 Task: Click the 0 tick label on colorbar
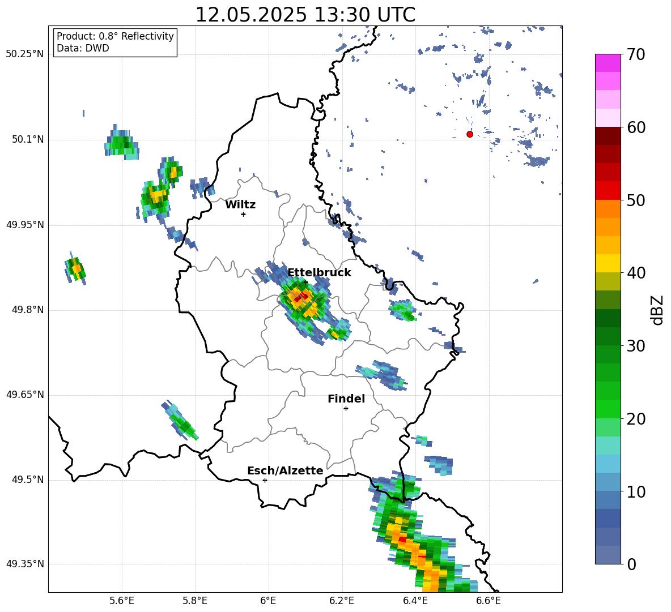point(631,564)
